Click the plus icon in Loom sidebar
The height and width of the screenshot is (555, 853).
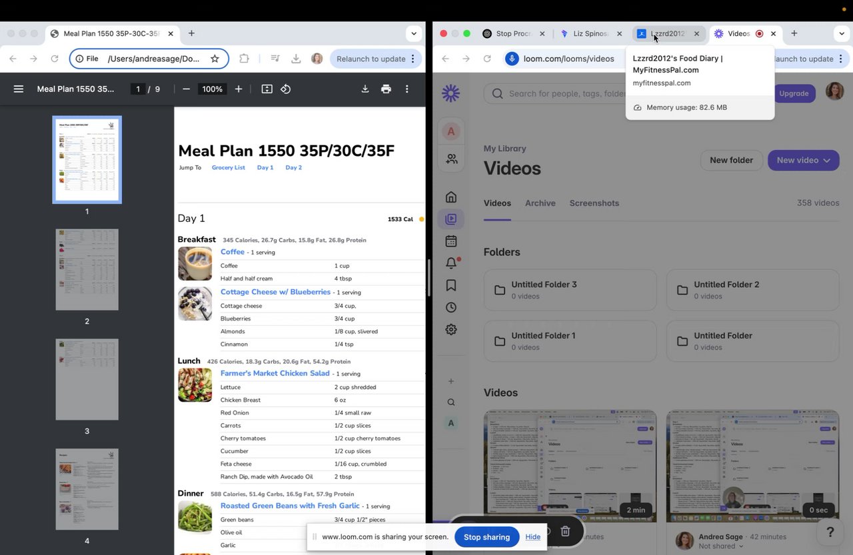coord(451,381)
